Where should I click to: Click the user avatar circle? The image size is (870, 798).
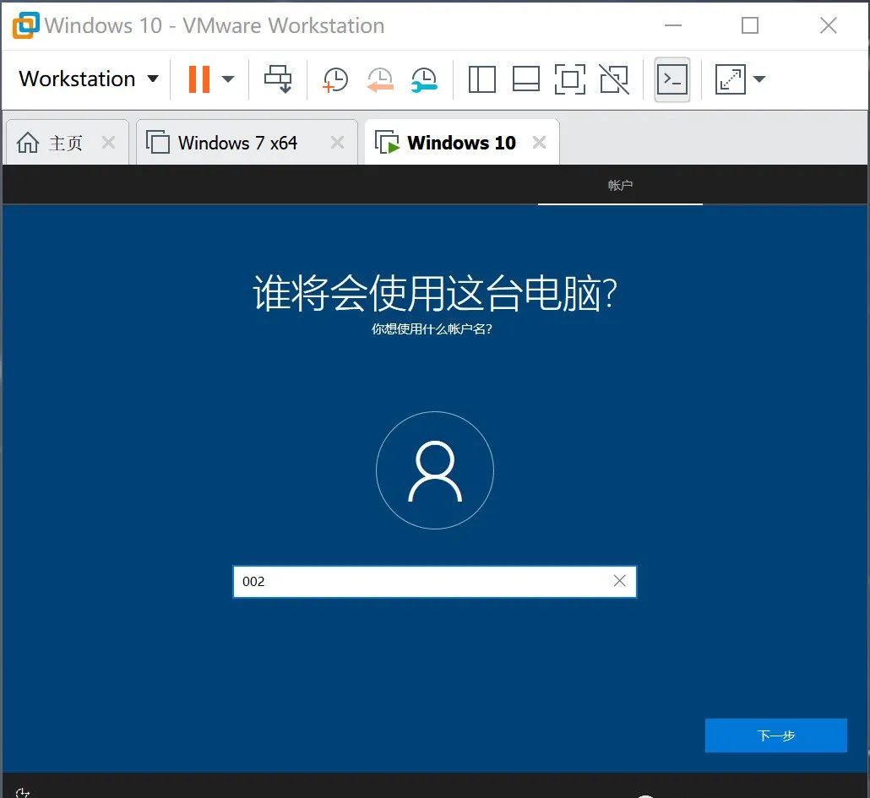[434, 470]
